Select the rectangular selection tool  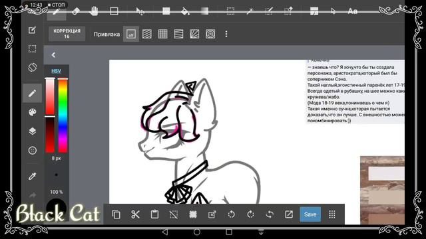tap(230, 11)
